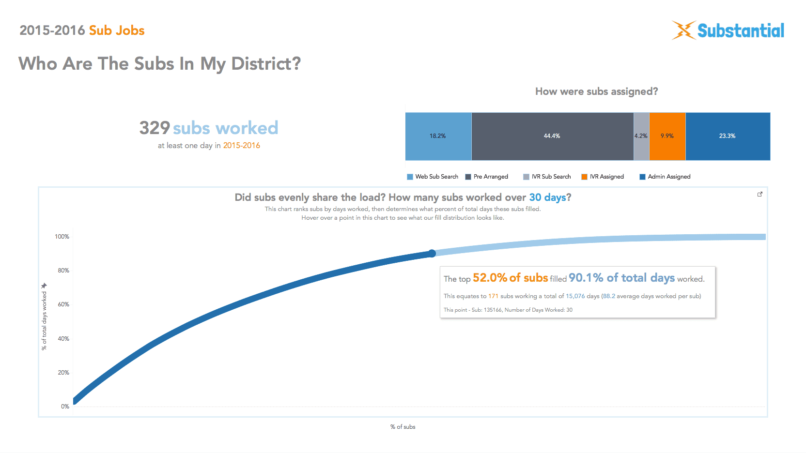The image size is (806, 453).
Task: Click the Web Sub Search legend swatch
Action: [x=410, y=177]
